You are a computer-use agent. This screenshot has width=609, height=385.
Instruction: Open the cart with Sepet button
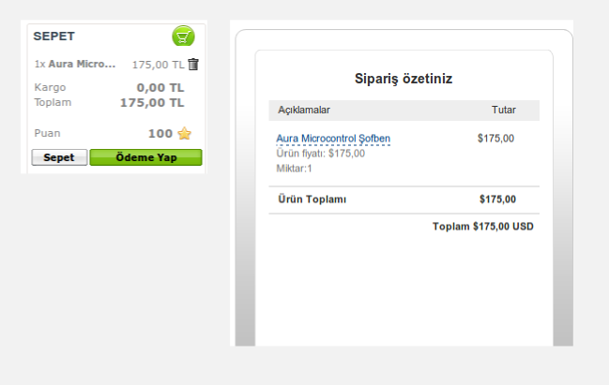pyautogui.click(x=59, y=157)
